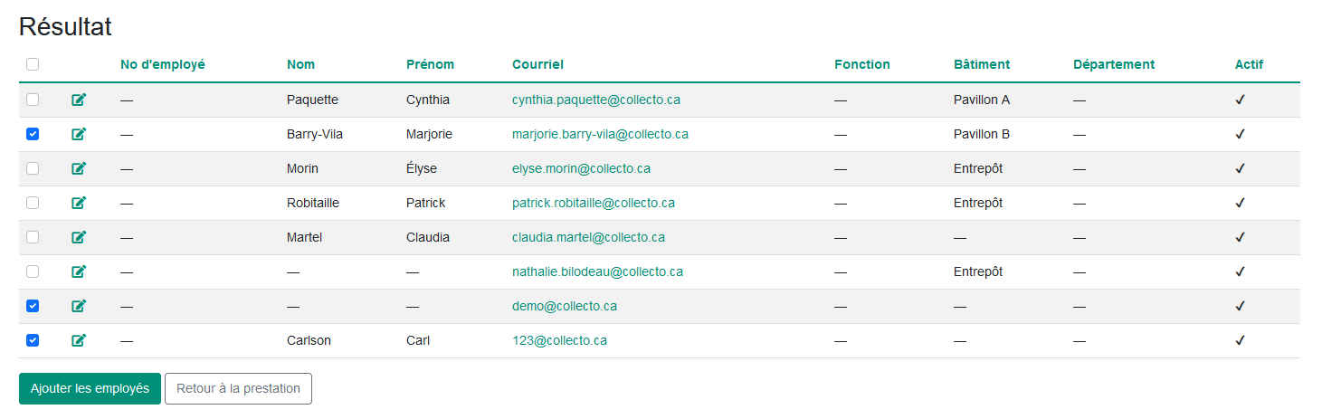Click edit icon for Barry-Vila row

coord(79,134)
